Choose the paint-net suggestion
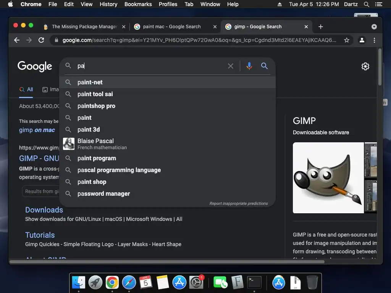This screenshot has height=293, width=391. point(168,82)
